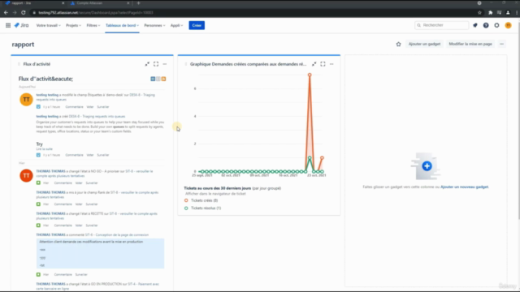Minimize the Graphique Demandes gadget
Image resolution: width=520 pixels, height=292 pixels.
(x=314, y=64)
